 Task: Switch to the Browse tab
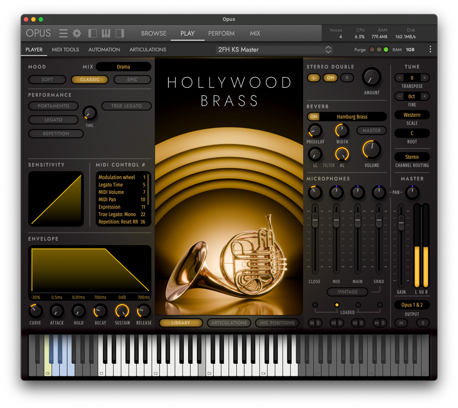pos(153,33)
